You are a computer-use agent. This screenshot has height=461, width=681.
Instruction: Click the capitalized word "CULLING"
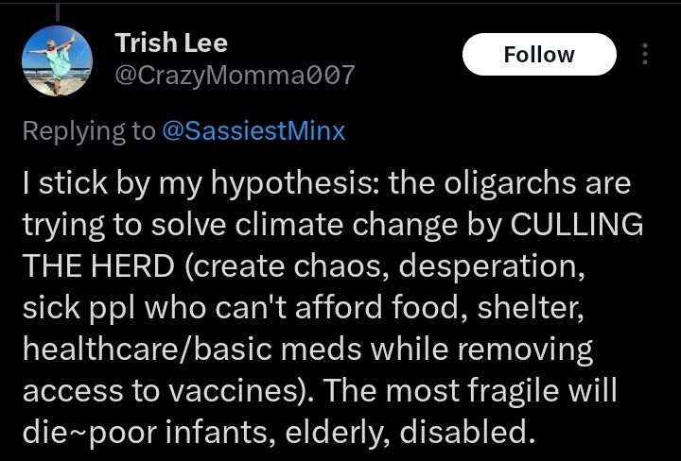coord(578,225)
